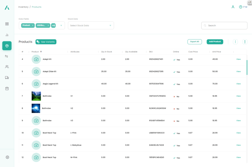Open the delivery truck icon in sidebar

click(x=7, y=78)
